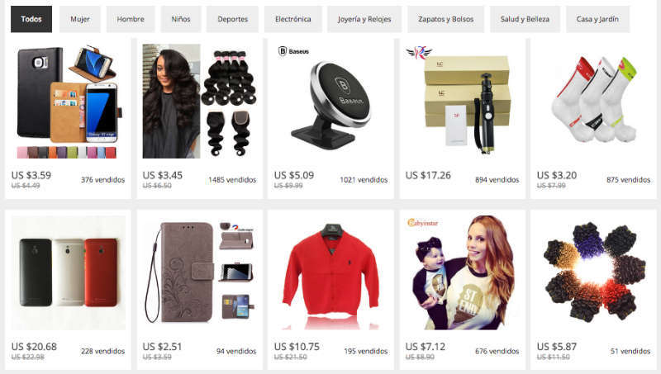
Task: Open the Electrónica category tab
Action: point(293,19)
